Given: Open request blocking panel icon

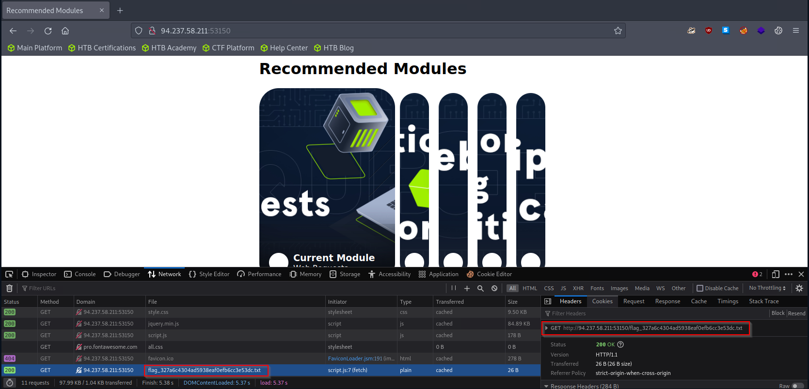Looking at the screenshot, I should (x=494, y=288).
